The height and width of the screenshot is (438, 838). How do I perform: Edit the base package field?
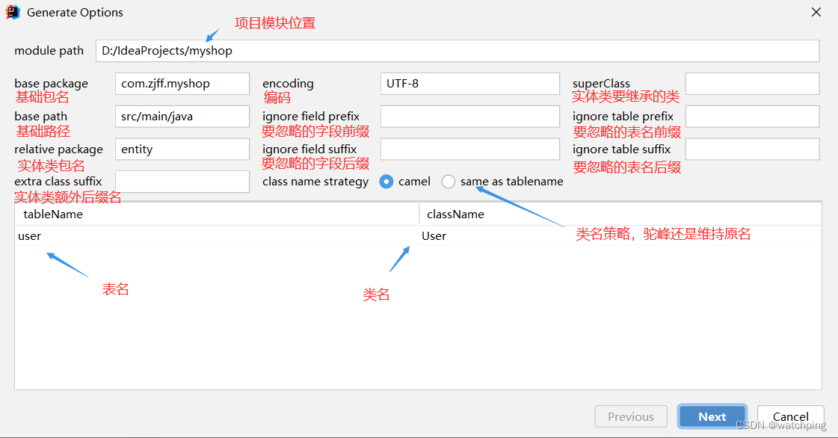click(x=182, y=84)
